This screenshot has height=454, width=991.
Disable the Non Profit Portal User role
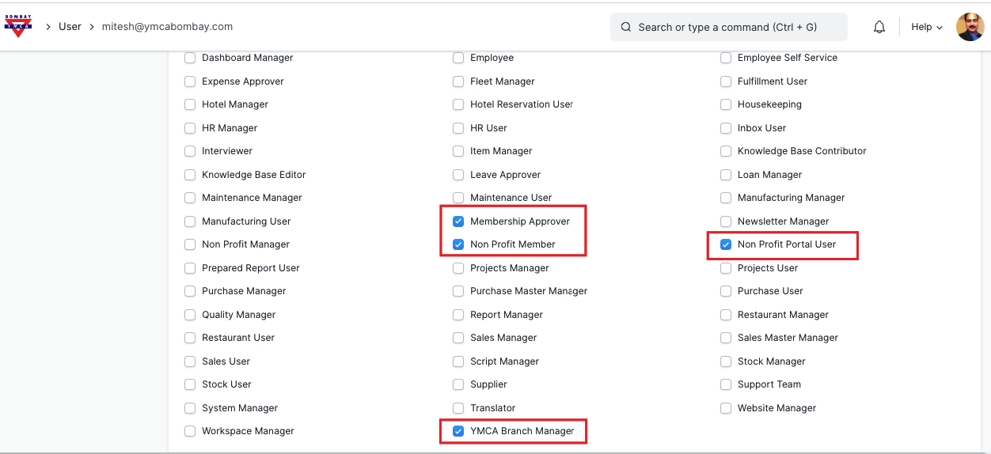[726, 244]
